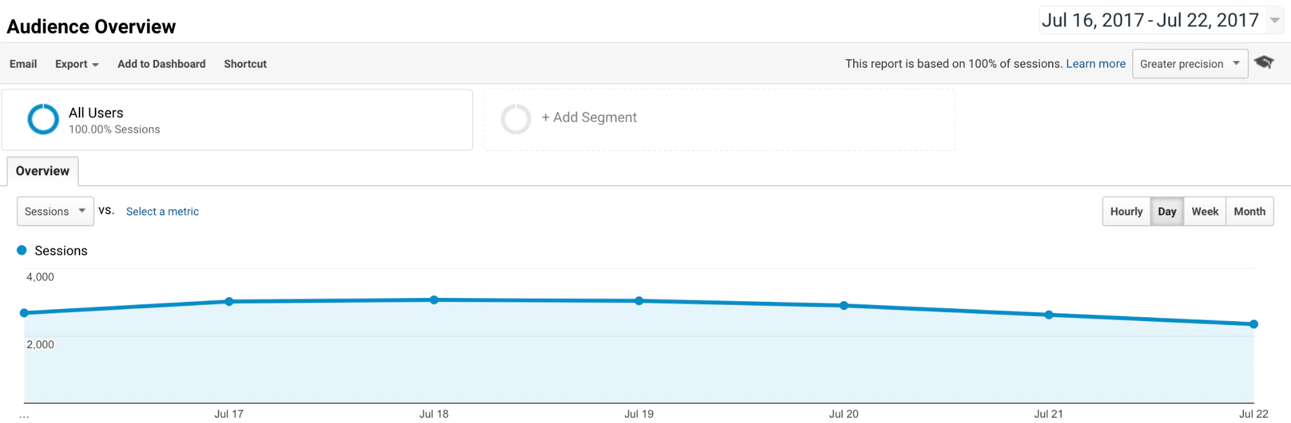This screenshot has width=1291, height=423.
Task: Expand the Export dropdown menu
Action: [77, 64]
